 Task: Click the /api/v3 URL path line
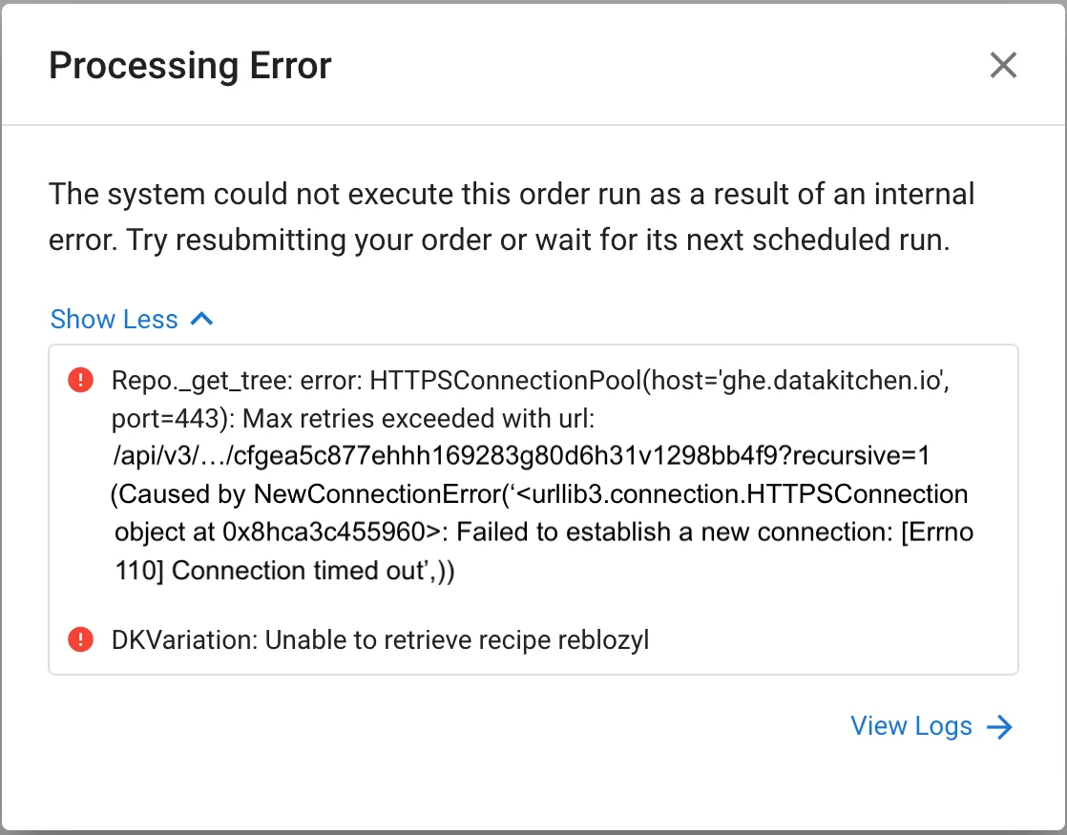(x=520, y=456)
